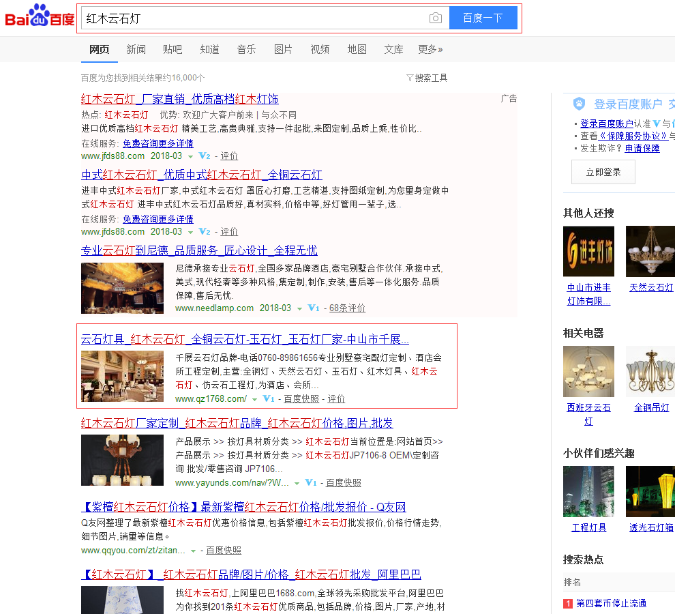Expand dropdown arrow after needlamp.com URL
Viewport: 675px width, 614px height.
tap(299, 308)
